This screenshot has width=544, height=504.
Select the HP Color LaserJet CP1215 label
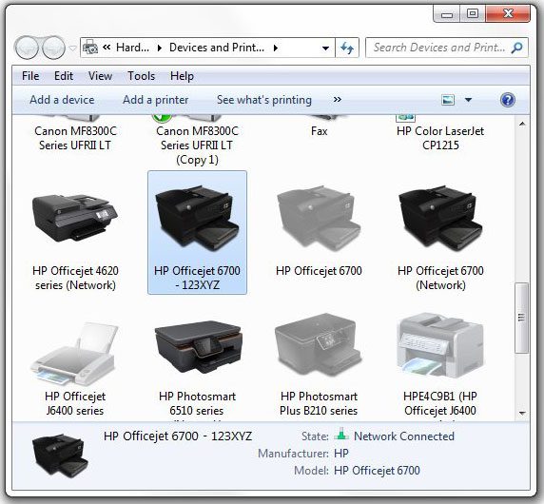(x=440, y=138)
